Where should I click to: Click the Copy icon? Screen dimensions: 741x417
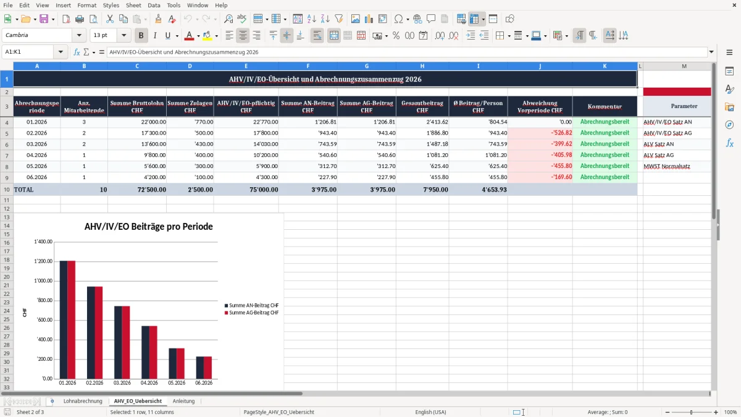click(123, 19)
